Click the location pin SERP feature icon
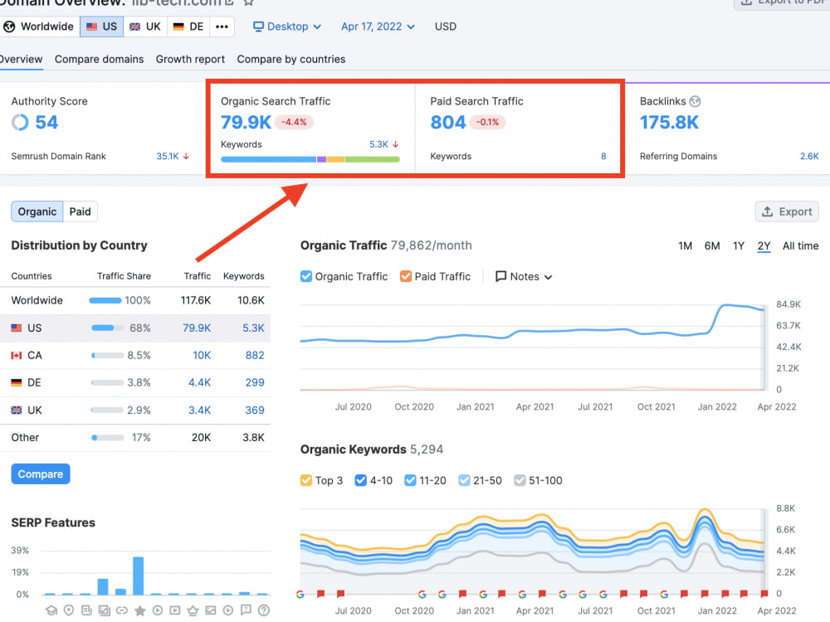Image resolution: width=830 pixels, height=622 pixels. tap(69, 610)
